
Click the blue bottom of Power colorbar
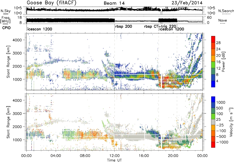tap(213, 84)
